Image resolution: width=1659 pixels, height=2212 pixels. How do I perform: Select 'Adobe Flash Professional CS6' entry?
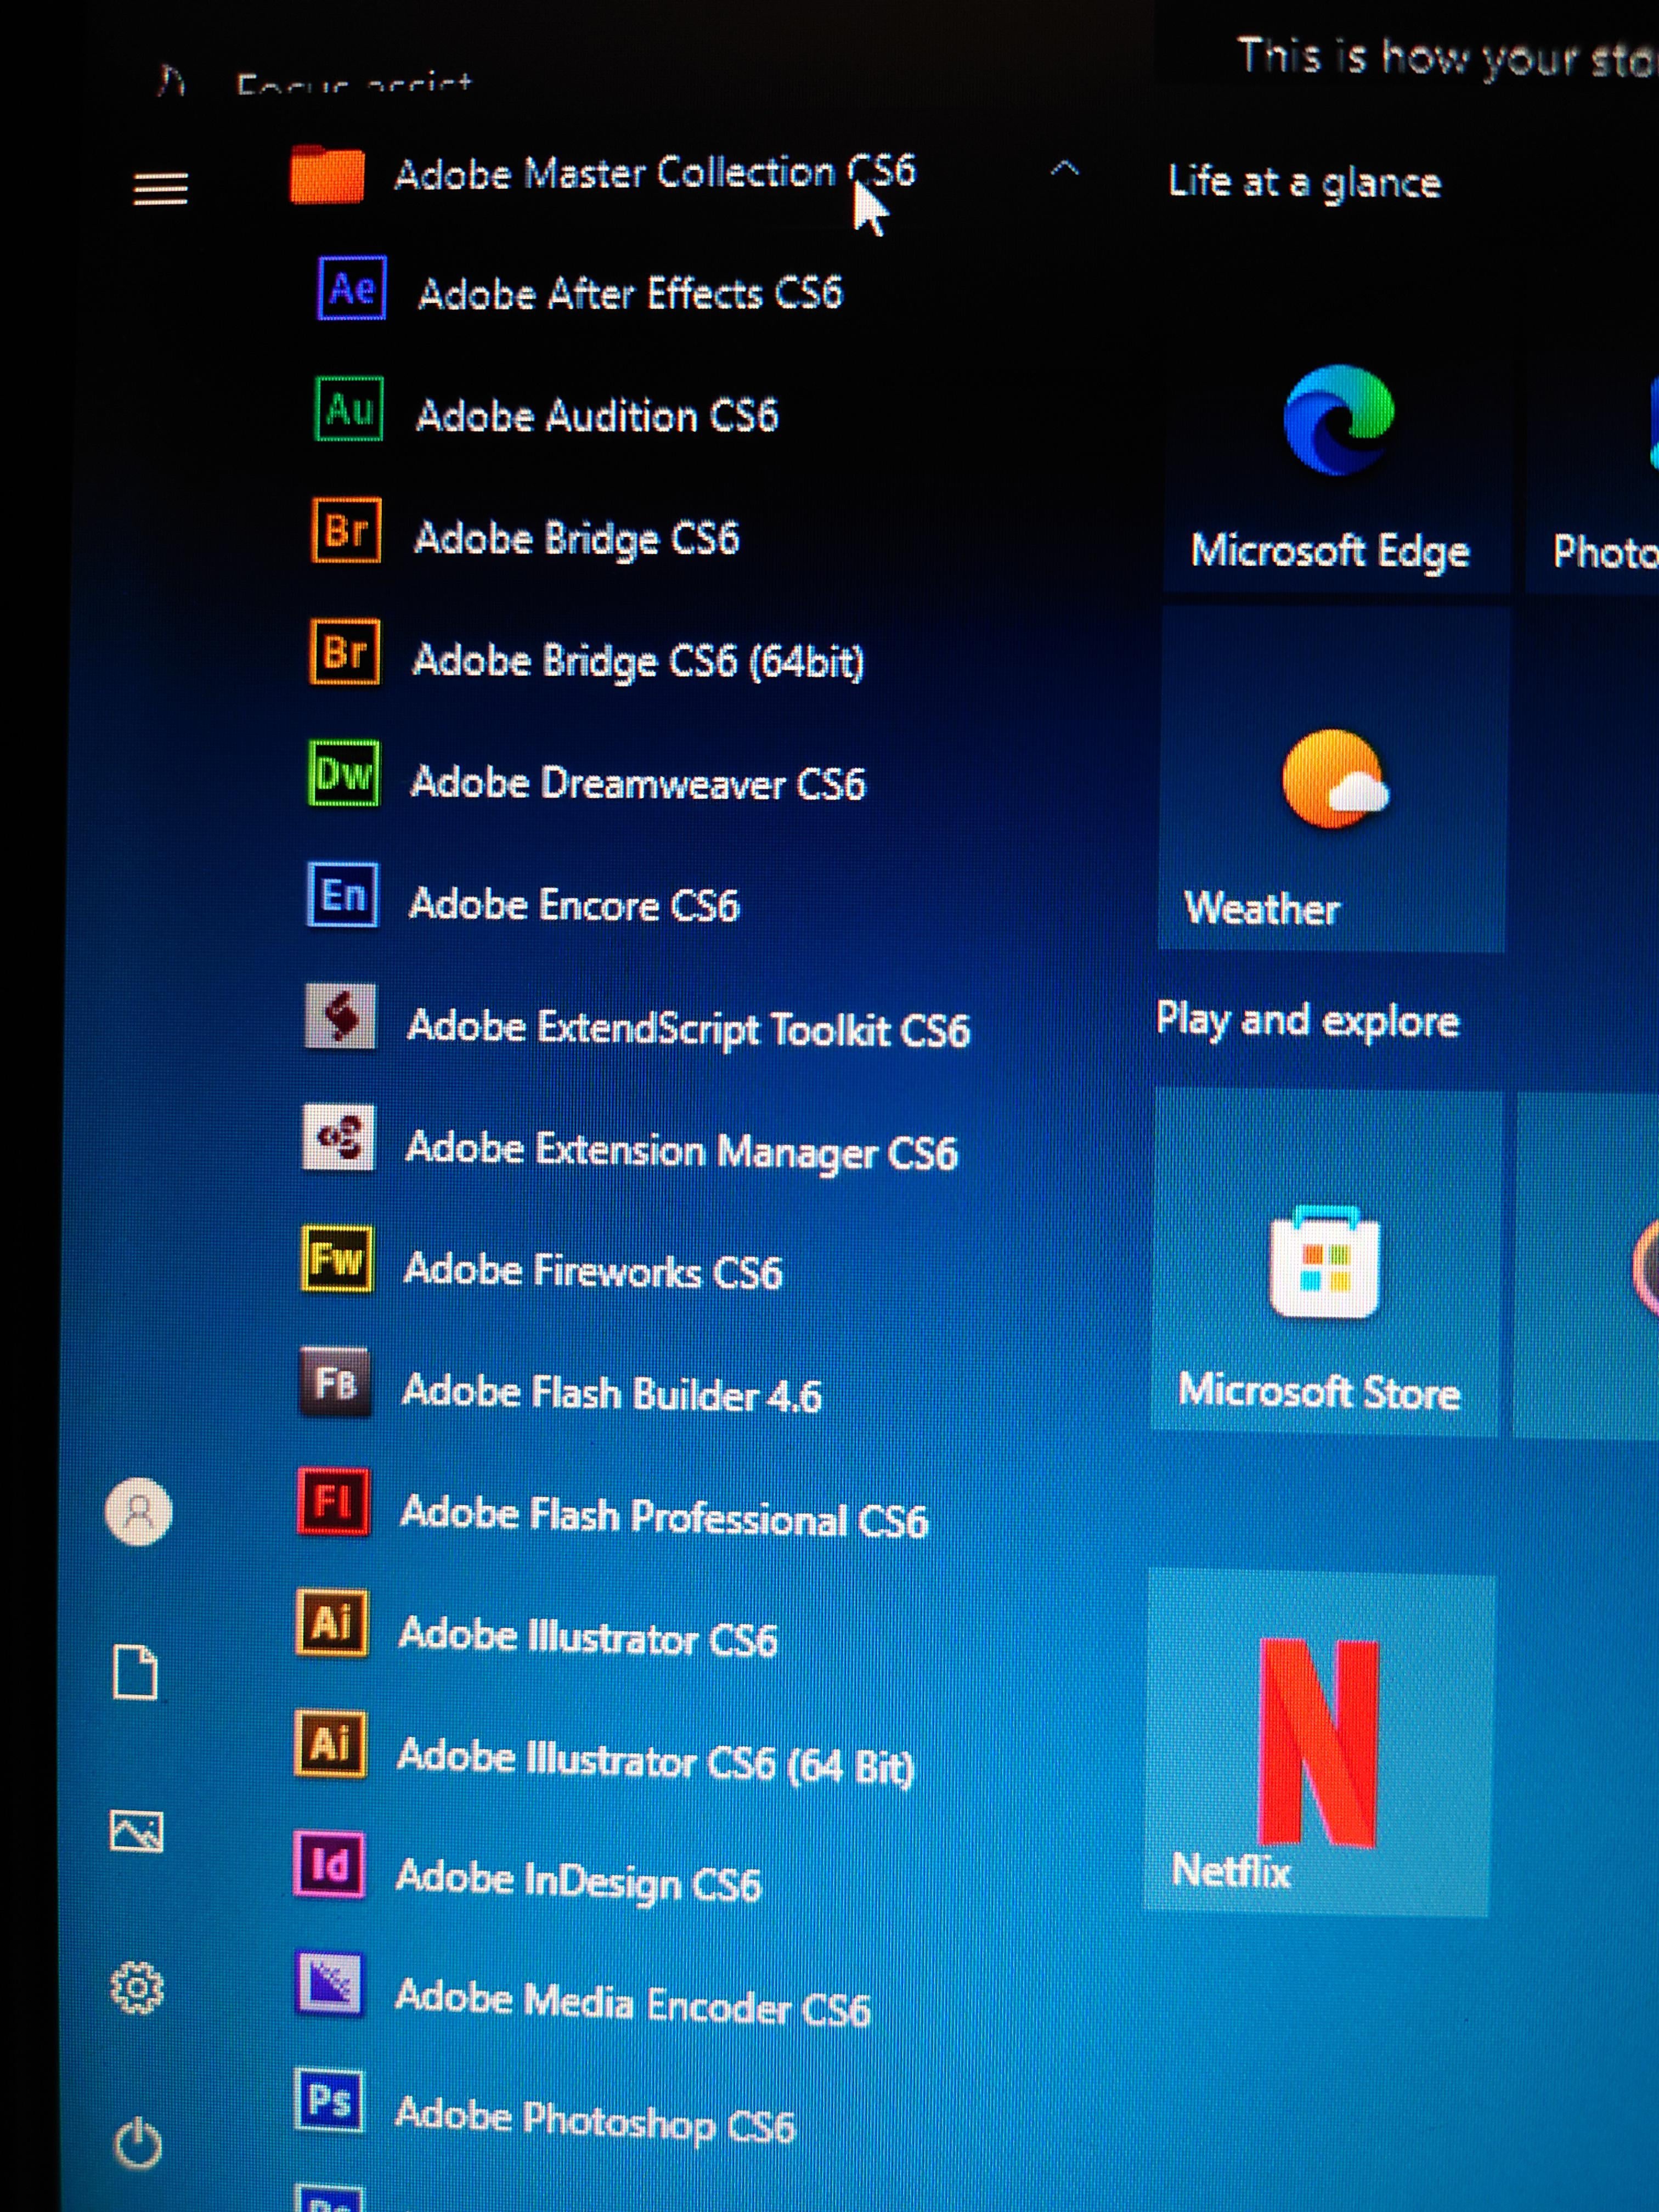pyautogui.click(x=664, y=1517)
